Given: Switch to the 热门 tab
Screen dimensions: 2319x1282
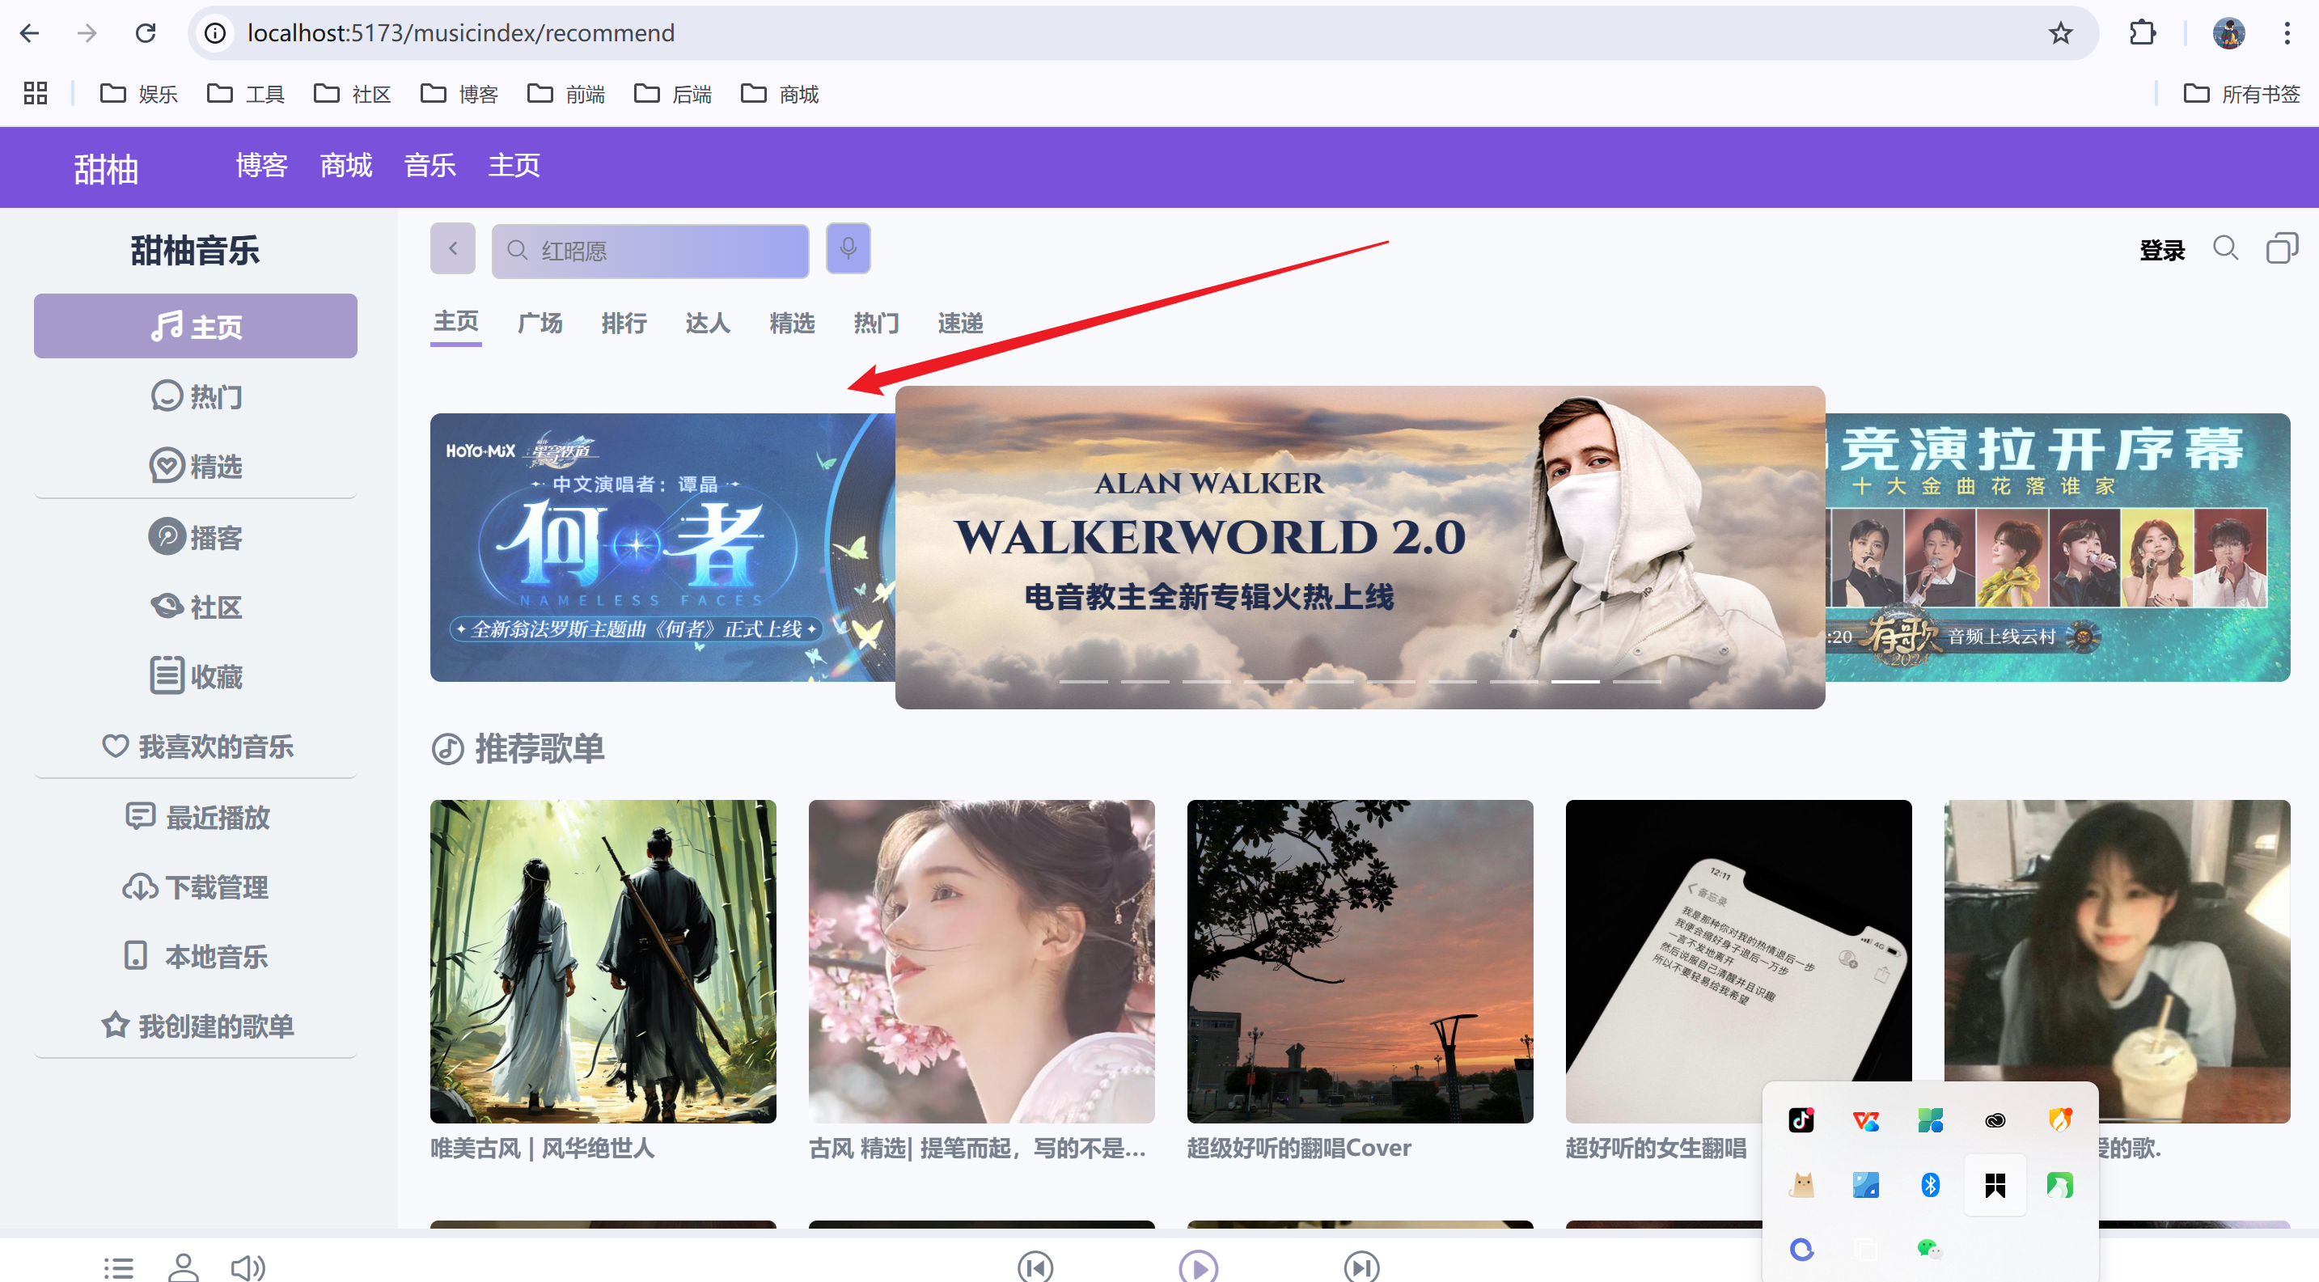Looking at the screenshot, I should tap(876, 324).
